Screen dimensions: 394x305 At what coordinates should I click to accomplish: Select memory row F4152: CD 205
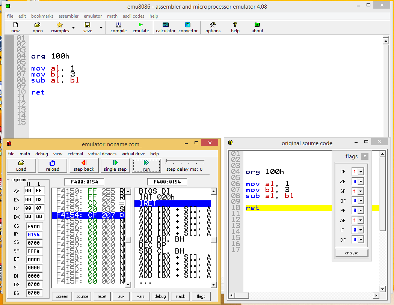point(88,203)
